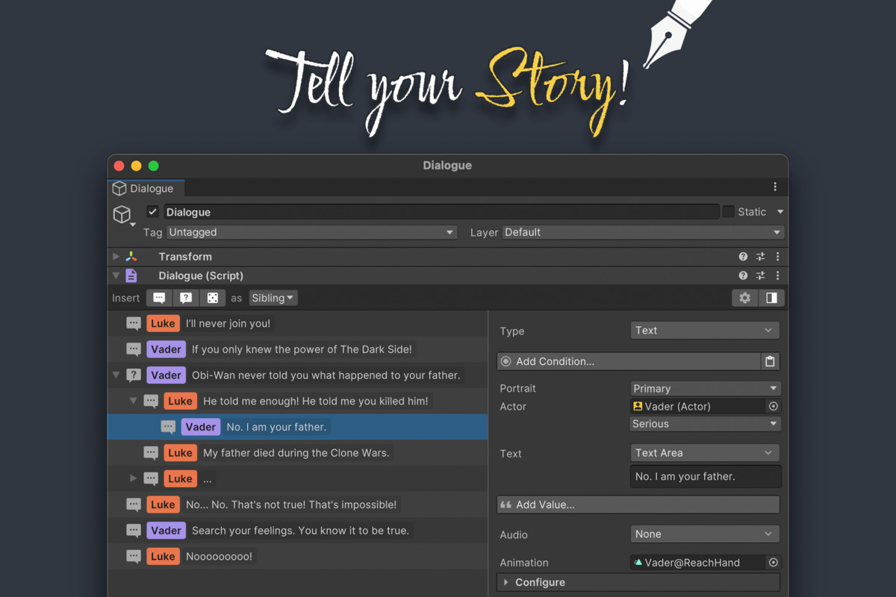Uncheck the Dialogue GameObject active checkbox

[x=152, y=211]
